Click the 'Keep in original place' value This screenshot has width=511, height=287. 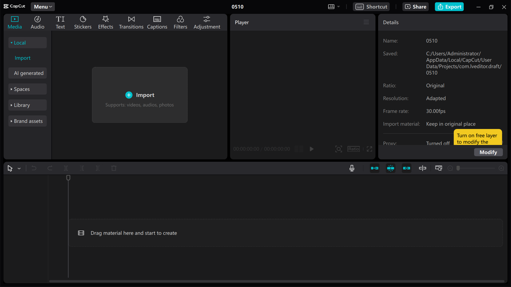click(x=451, y=124)
